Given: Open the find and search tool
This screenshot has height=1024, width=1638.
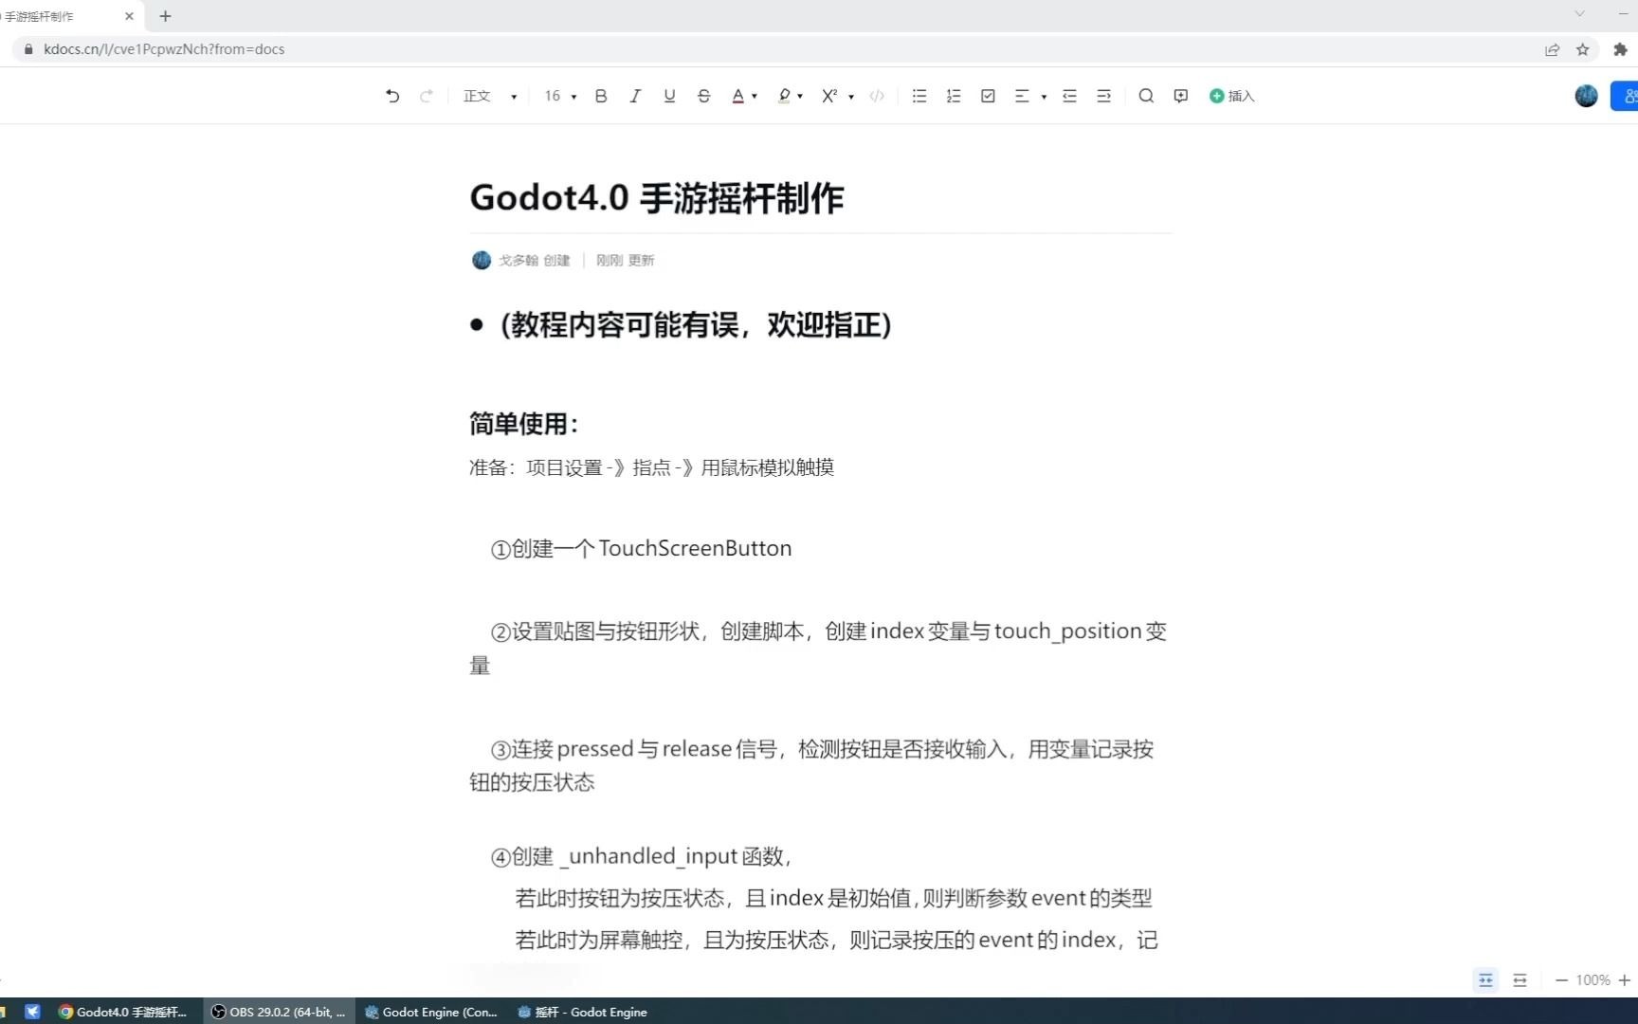Looking at the screenshot, I should point(1146,96).
